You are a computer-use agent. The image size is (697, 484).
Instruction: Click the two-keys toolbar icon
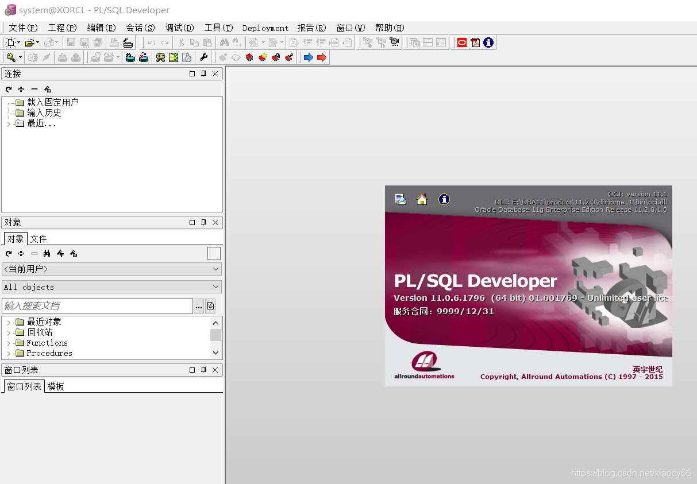160,57
